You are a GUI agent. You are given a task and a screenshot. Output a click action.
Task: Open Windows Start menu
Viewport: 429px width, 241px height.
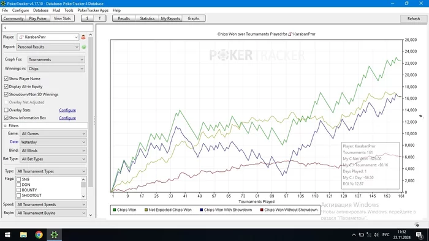pos(7,235)
